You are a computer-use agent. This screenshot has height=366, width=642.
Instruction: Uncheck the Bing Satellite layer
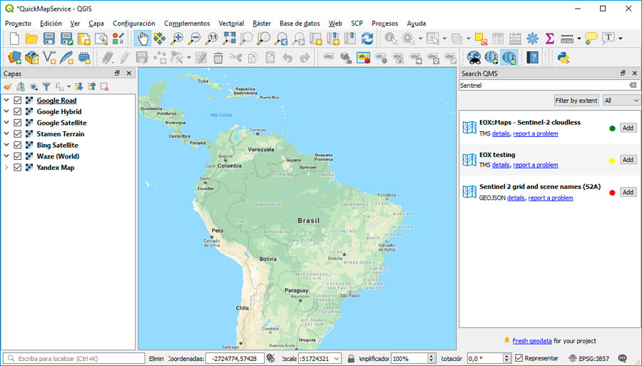coord(18,145)
